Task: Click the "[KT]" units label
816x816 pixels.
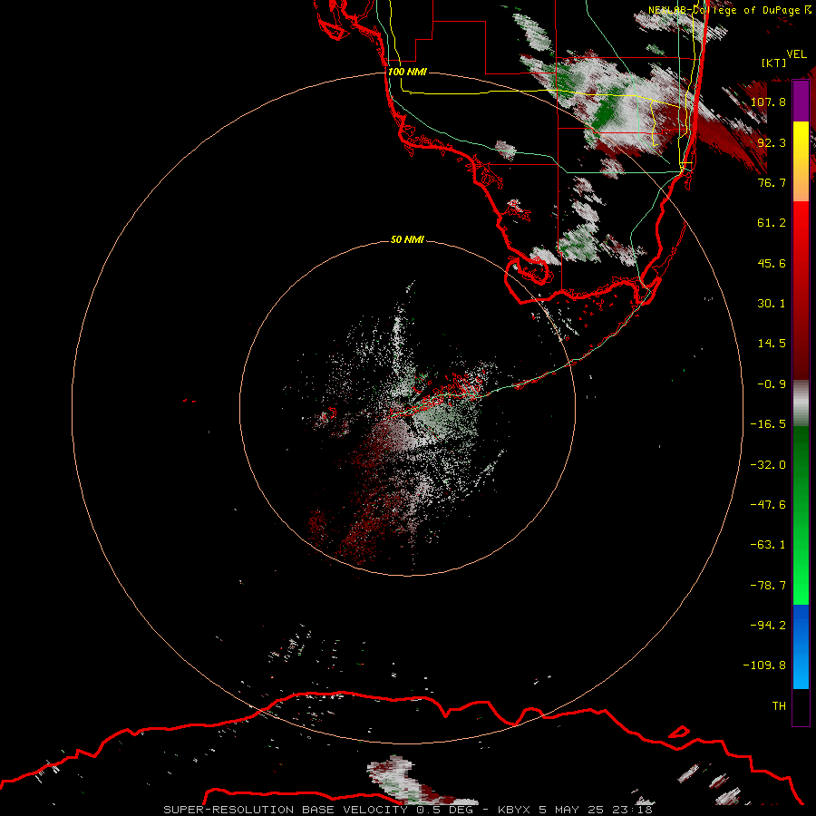Action: point(774,63)
